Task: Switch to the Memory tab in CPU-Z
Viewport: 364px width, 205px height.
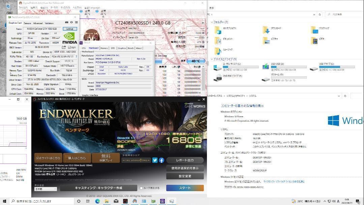Action: click(x=104, y=48)
